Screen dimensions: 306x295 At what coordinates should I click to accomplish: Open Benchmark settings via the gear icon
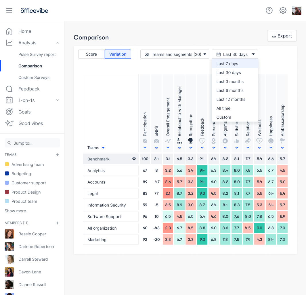134,159
